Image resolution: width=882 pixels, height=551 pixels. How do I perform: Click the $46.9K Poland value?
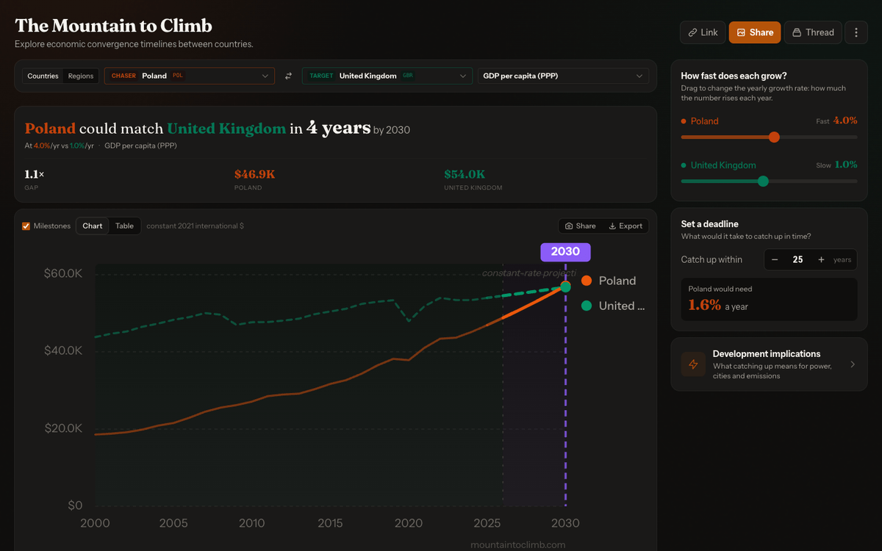pyautogui.click(x=254, y=174)
